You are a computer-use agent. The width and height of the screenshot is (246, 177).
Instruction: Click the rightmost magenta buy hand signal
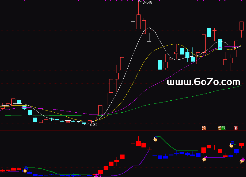(x=242, y=160)
